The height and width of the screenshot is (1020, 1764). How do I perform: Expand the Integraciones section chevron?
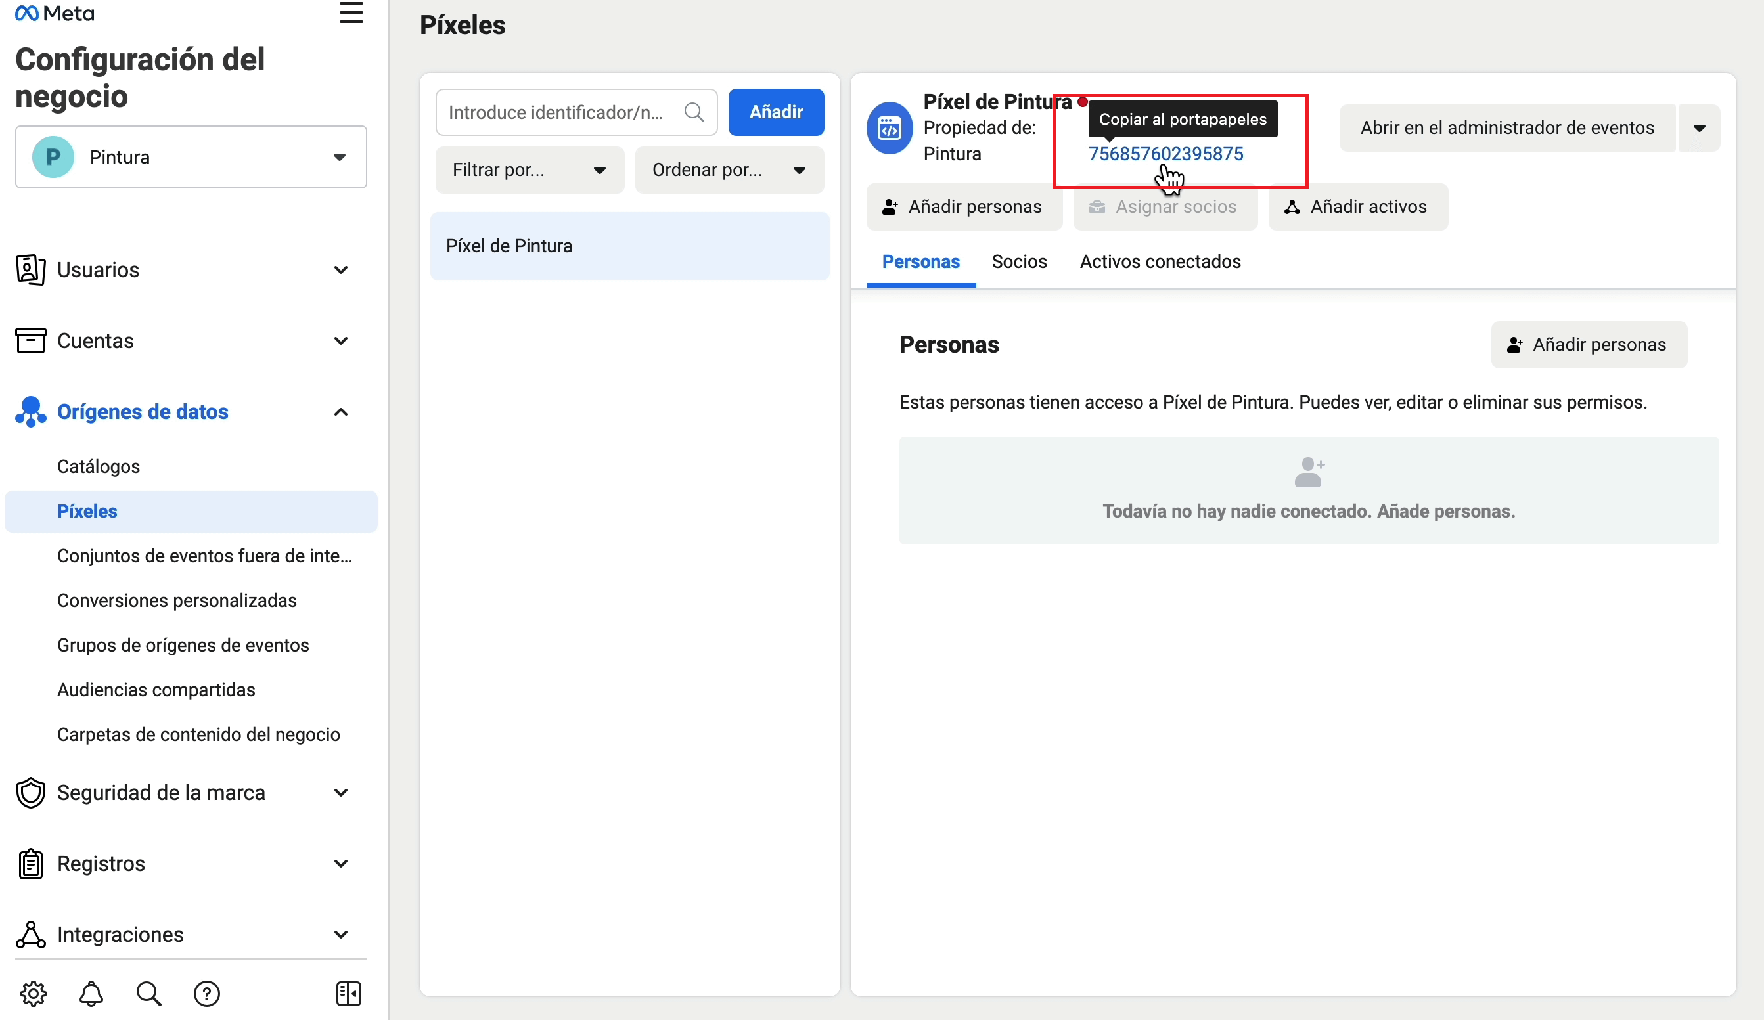pos(341,934)
